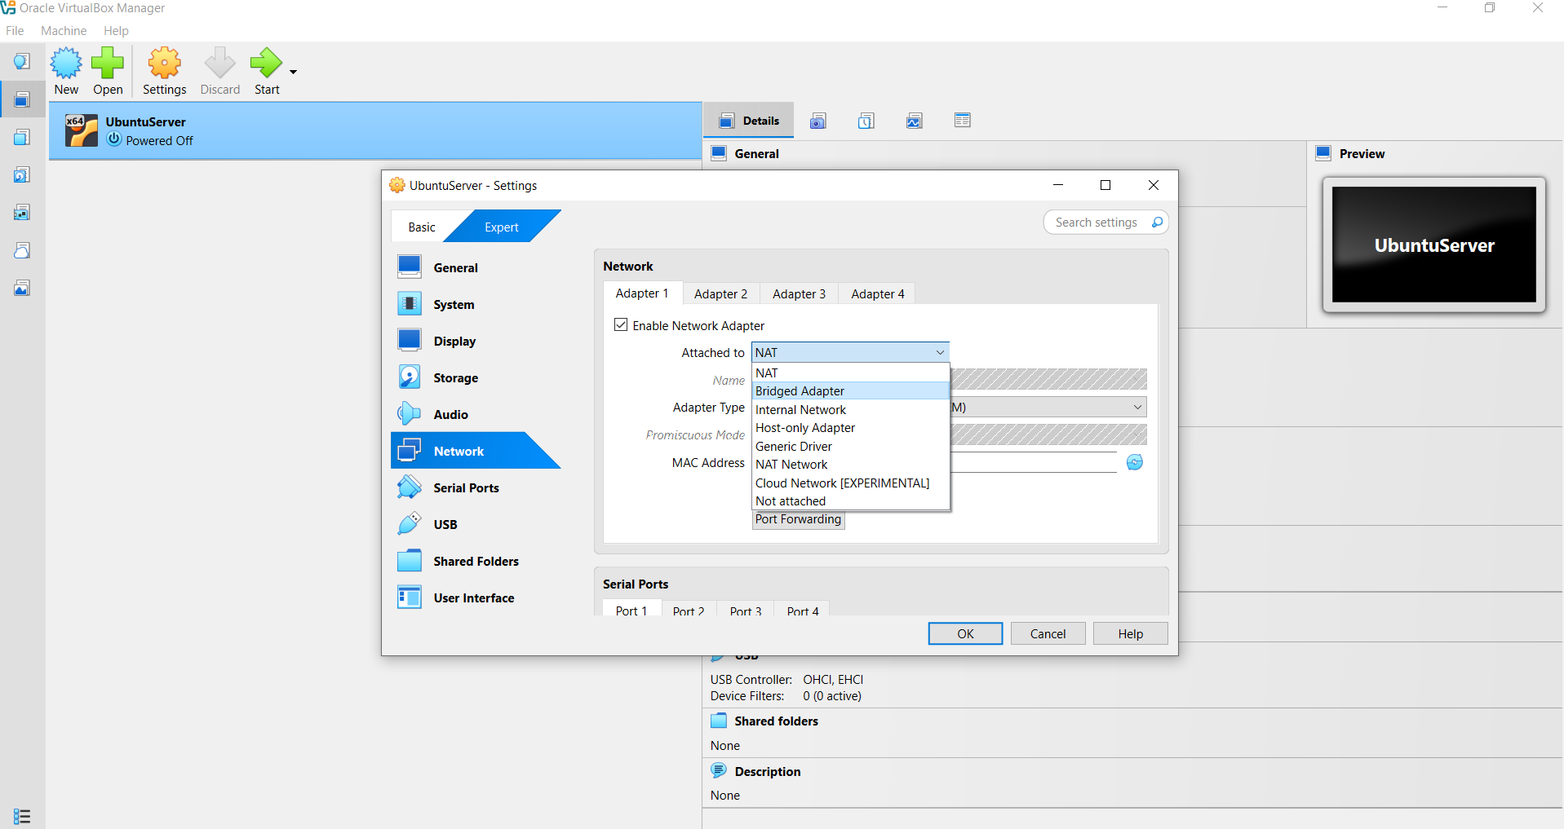This screenshot has width=1564, height=829.
Task: Click the OK button
Action: (x=965, y=633)
